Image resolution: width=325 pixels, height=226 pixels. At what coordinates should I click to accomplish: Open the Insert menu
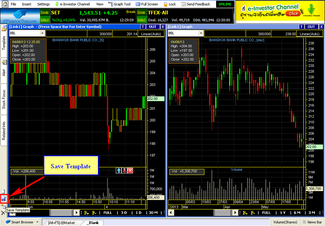click(26, 4)
